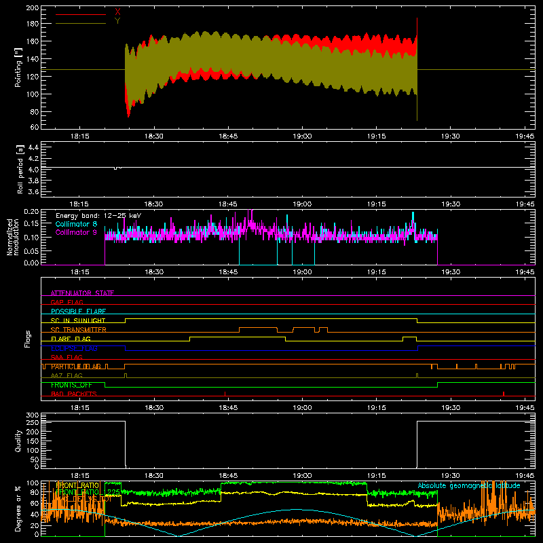
Task: Click the 4.0 tick on Roll period axis
Action: 33,170
